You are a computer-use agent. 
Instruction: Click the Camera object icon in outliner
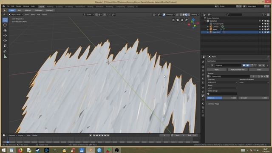pos(211,27)
